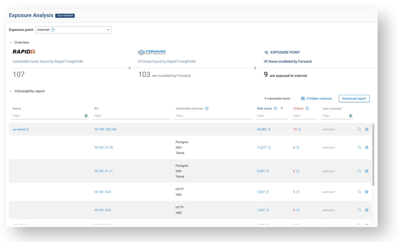Open the risk score 24,382 link
The width and height of the screenshot is (398, 242).
(262, 129)
